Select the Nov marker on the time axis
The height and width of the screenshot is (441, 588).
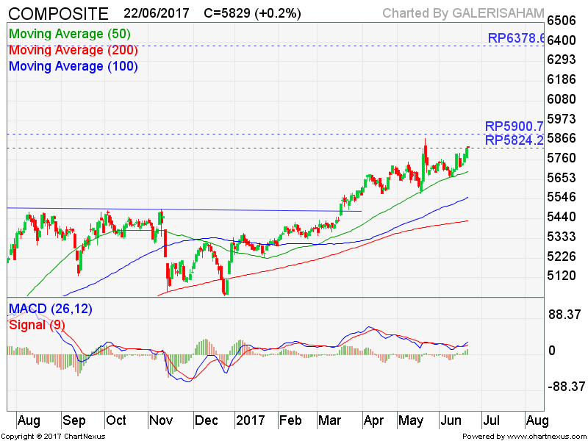pos(160,420)
